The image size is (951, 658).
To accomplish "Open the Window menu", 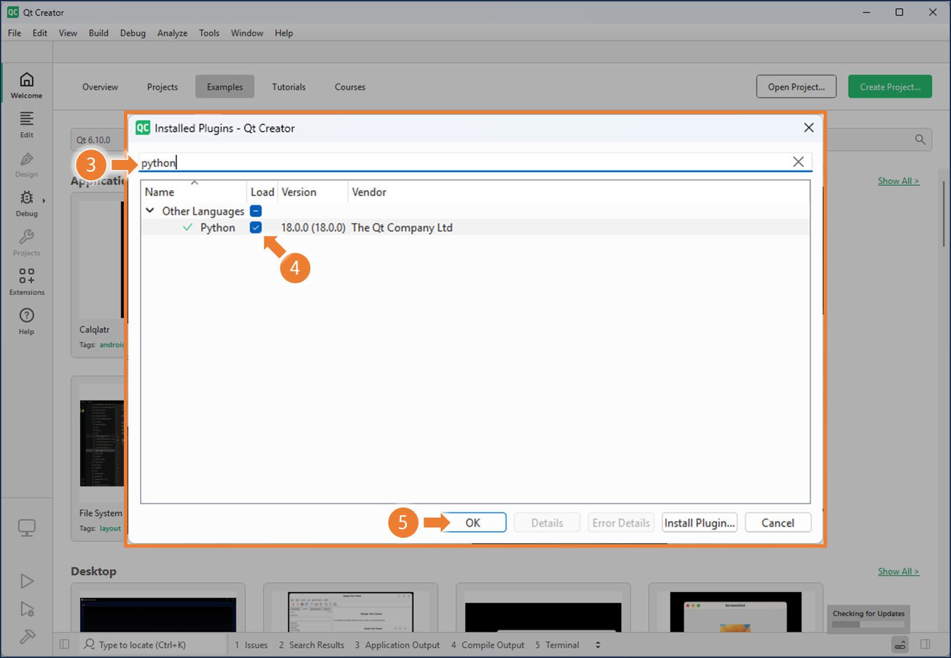I will click(x=247, y=33).
